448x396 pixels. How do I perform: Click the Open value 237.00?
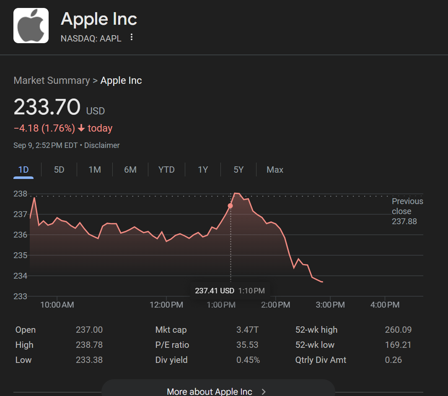tap(89, 330)
